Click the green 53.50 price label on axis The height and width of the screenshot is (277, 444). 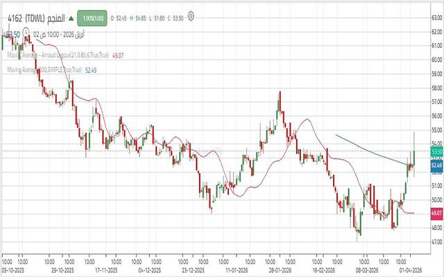coord(436,151)
